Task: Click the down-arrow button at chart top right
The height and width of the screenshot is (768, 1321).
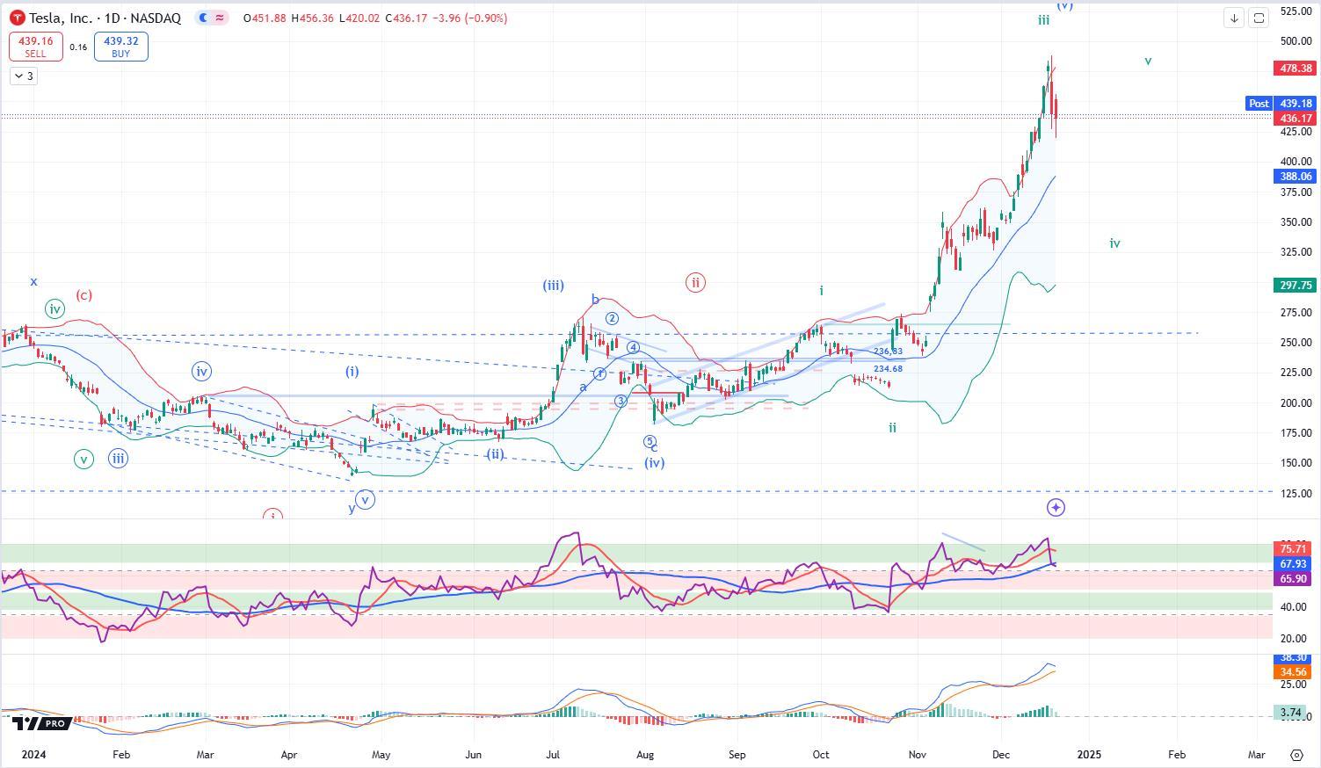Action: click(x=1234, y=18)
